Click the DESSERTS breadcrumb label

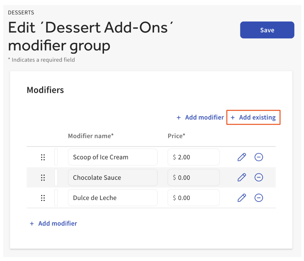pos(21,13)
